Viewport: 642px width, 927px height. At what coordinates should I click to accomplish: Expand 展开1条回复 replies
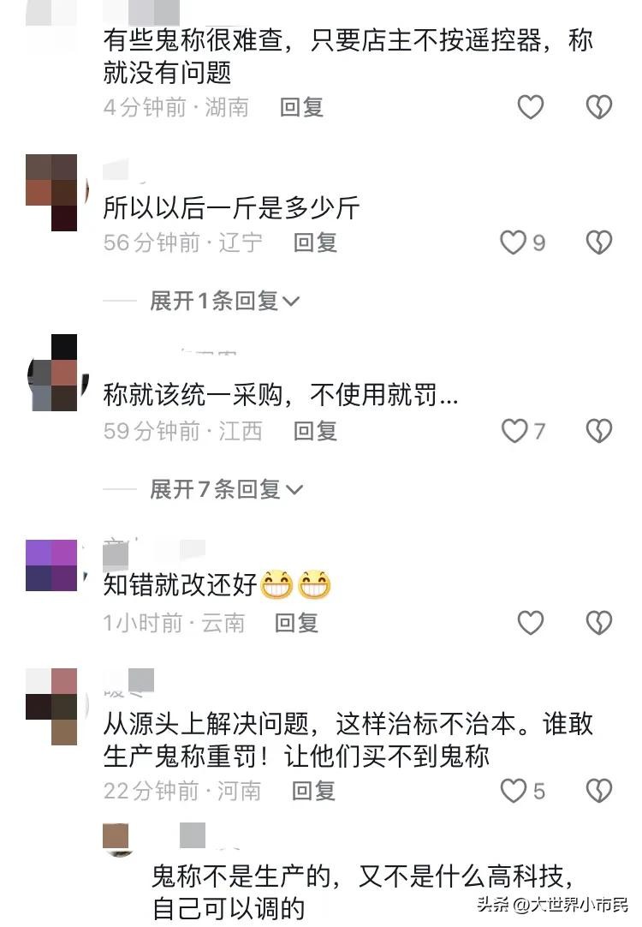(x=224, y=301)
